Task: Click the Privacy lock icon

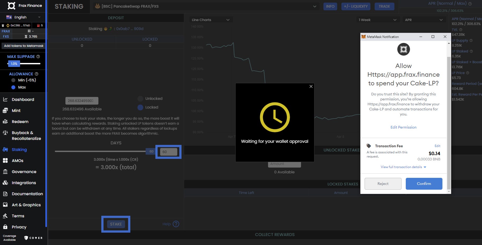Action: point(5,227)
